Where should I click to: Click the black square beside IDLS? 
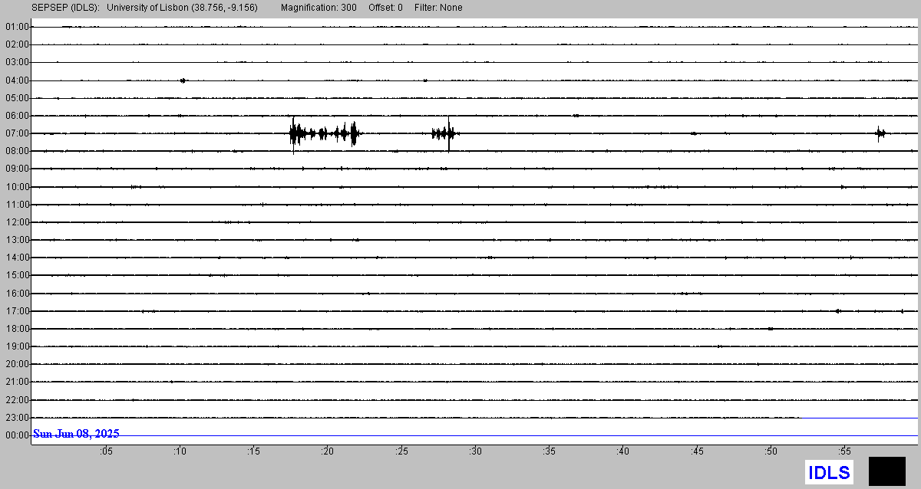(x=887, y=471)
